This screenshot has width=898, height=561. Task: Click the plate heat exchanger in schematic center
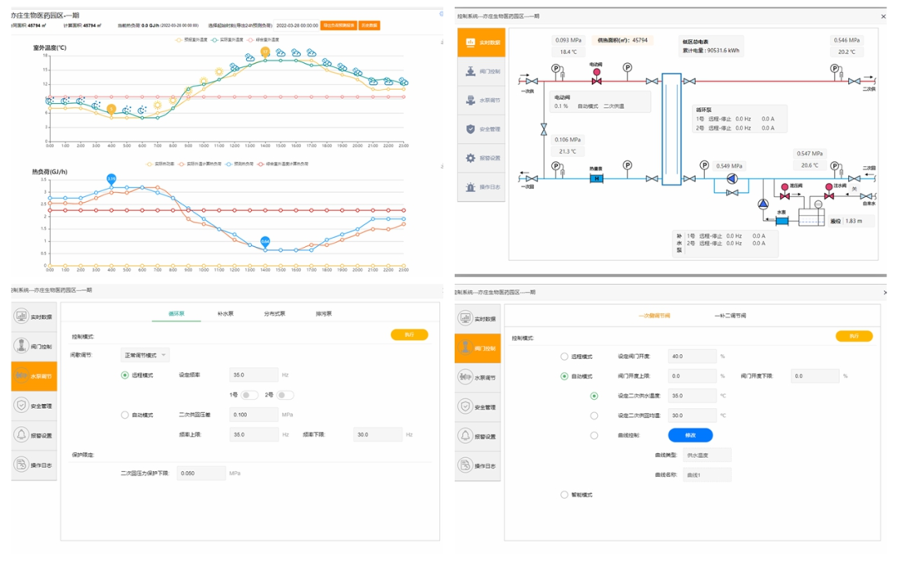pos(671,130)
